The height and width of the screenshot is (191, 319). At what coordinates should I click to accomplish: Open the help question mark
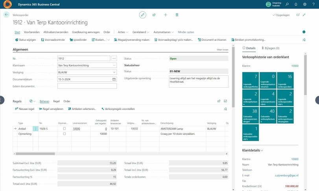coord(313,4)
